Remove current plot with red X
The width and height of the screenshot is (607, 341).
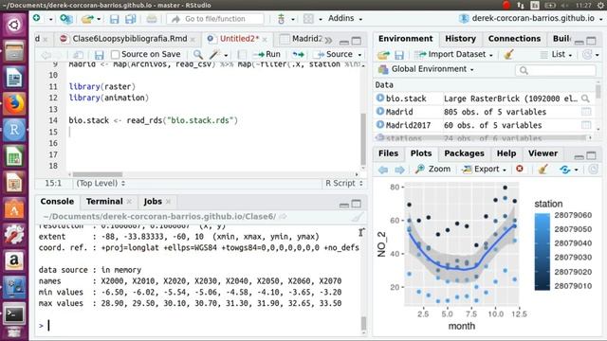[x=520, y=169]
